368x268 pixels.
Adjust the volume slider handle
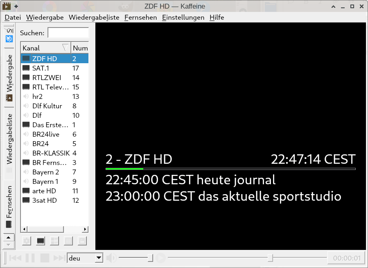[150, 258]
